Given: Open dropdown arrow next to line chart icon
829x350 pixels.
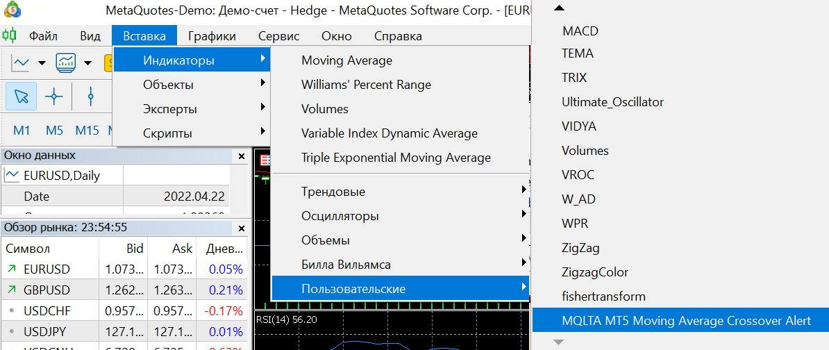Looking at the screenshot, I should coord(42,63).
